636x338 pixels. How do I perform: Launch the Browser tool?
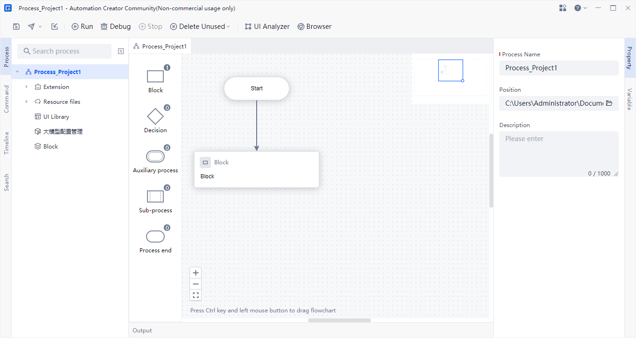(314, 26)
